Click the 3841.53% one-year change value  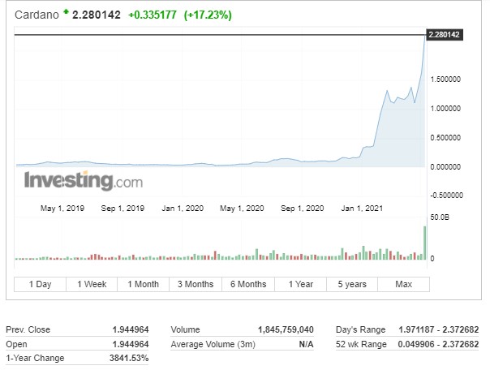[129, 358]
